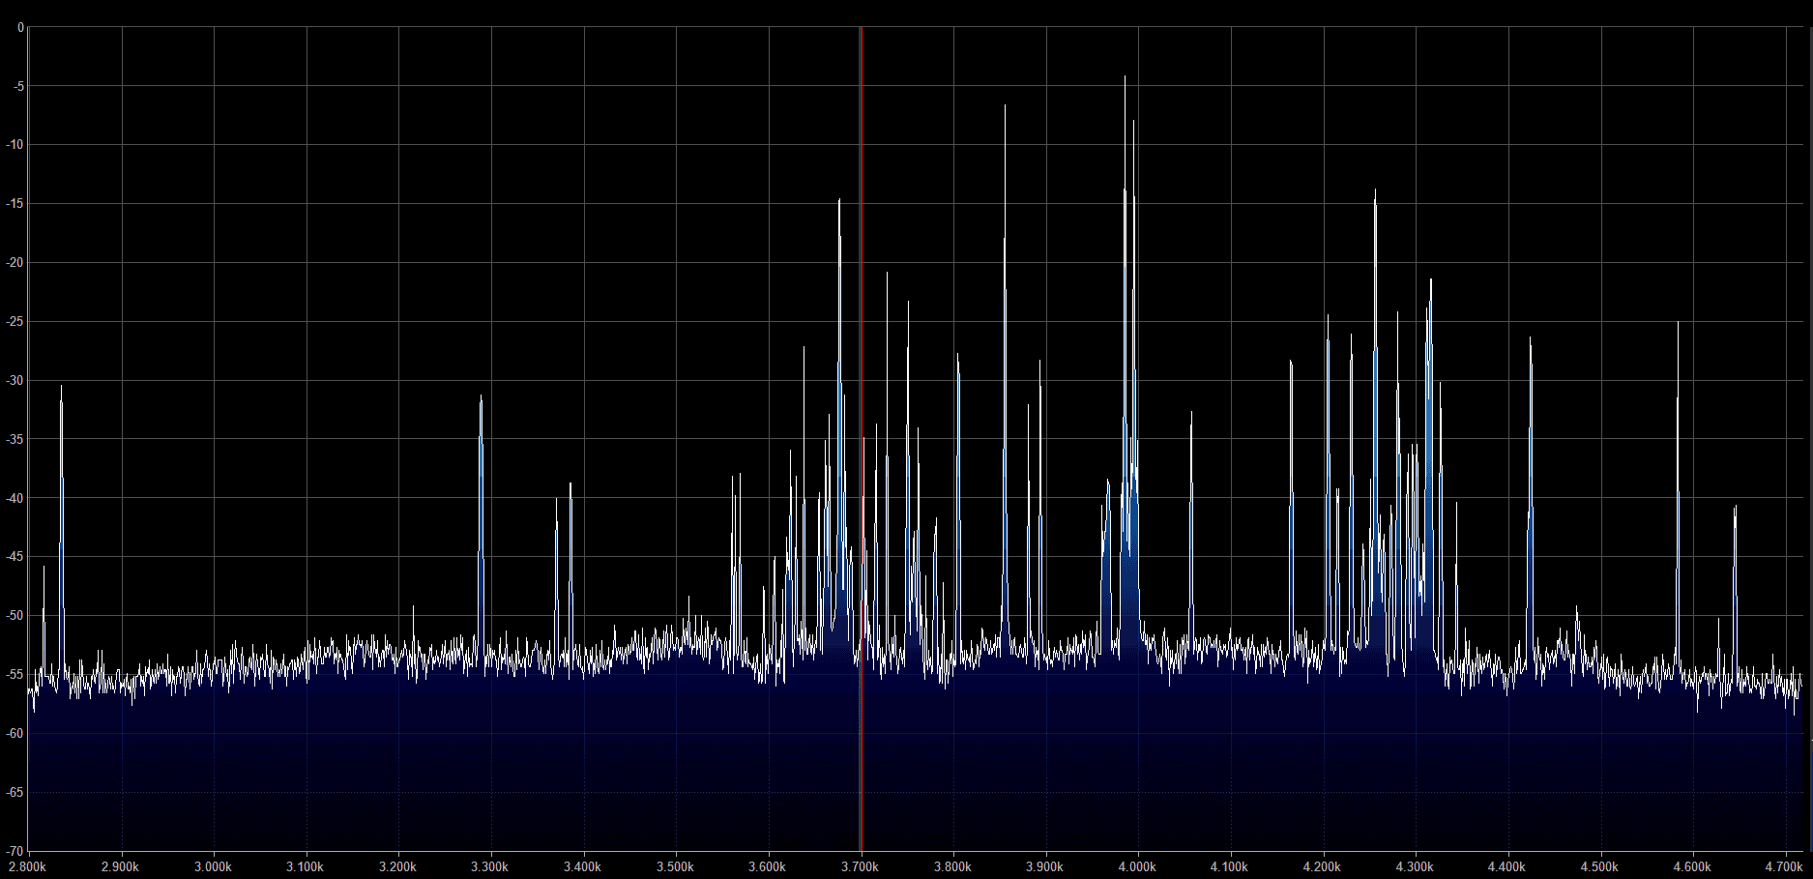Click the 4.100k frequency axis label

click(x=1230, y=867)
